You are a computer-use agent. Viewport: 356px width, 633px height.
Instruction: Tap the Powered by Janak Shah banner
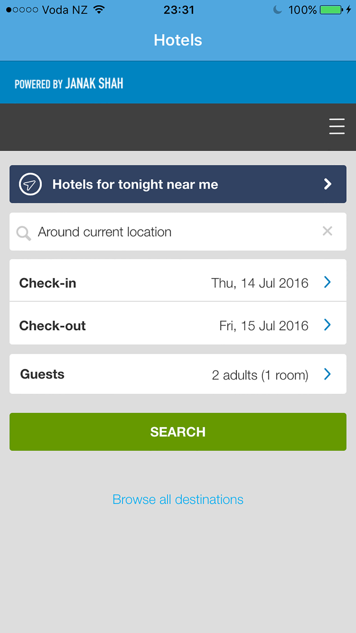178,82
